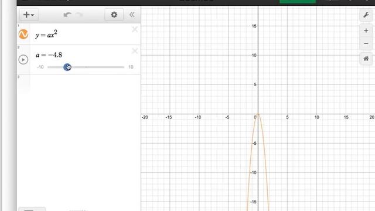375x211 pixels.
Task: Toggle visibility of y = ax² curve
Action: (23, 34)
